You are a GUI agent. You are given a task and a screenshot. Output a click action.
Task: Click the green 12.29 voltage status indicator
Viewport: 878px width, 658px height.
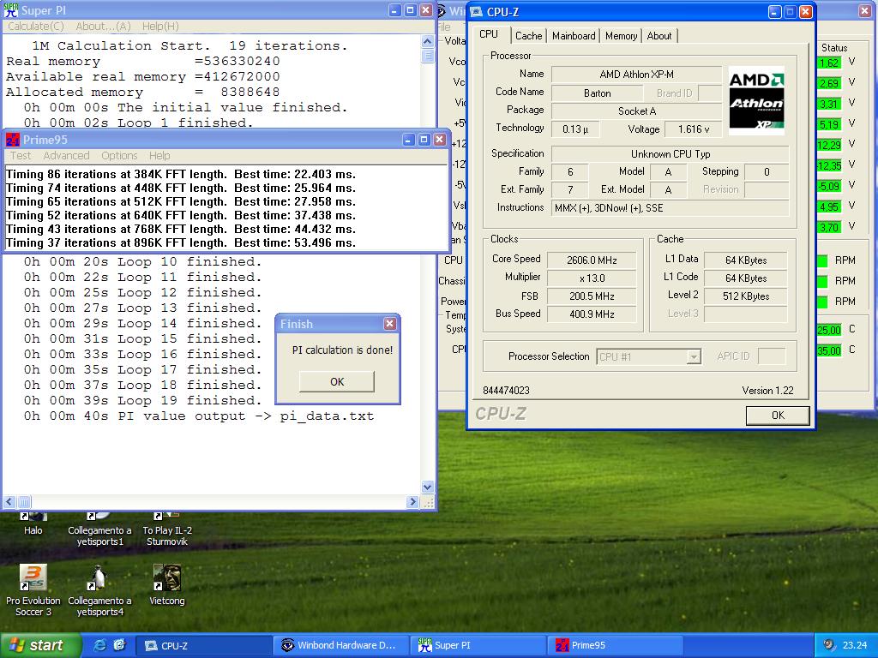tap(829, 145)
